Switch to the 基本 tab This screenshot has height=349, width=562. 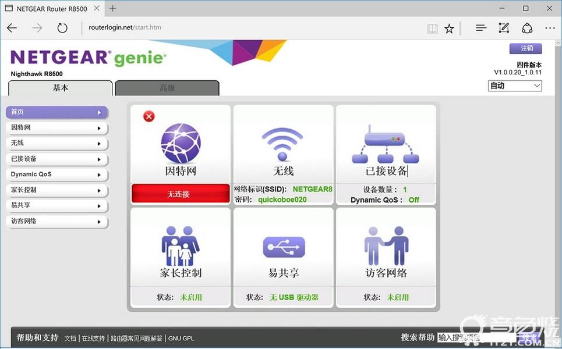point(60,88)
